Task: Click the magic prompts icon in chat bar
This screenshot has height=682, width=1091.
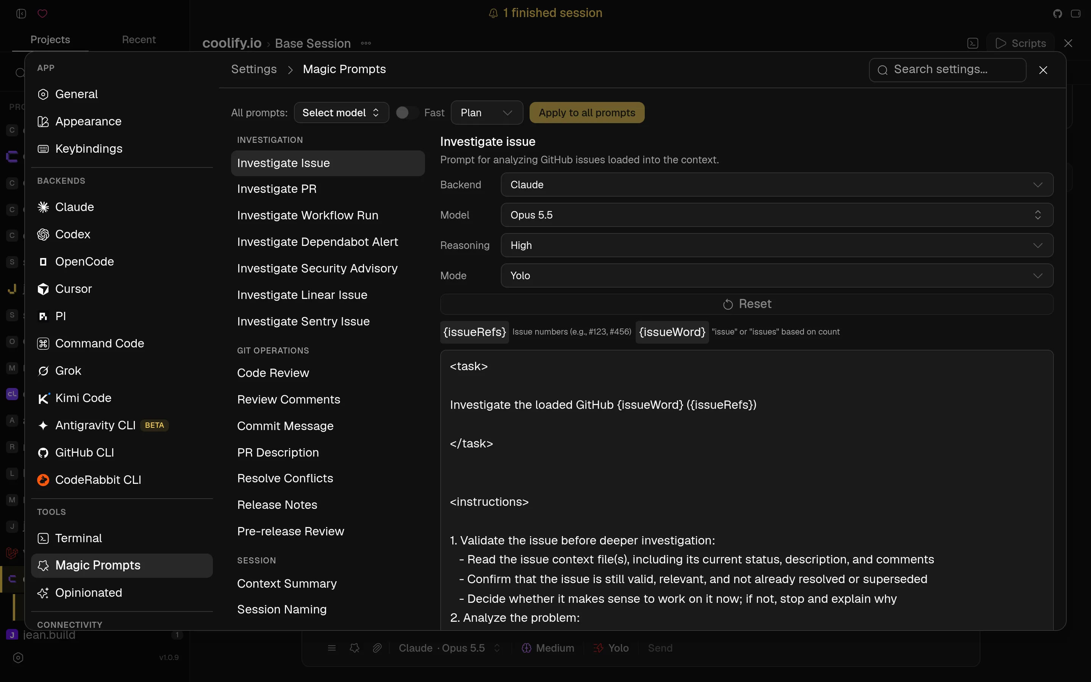Action: coord(355,648)
